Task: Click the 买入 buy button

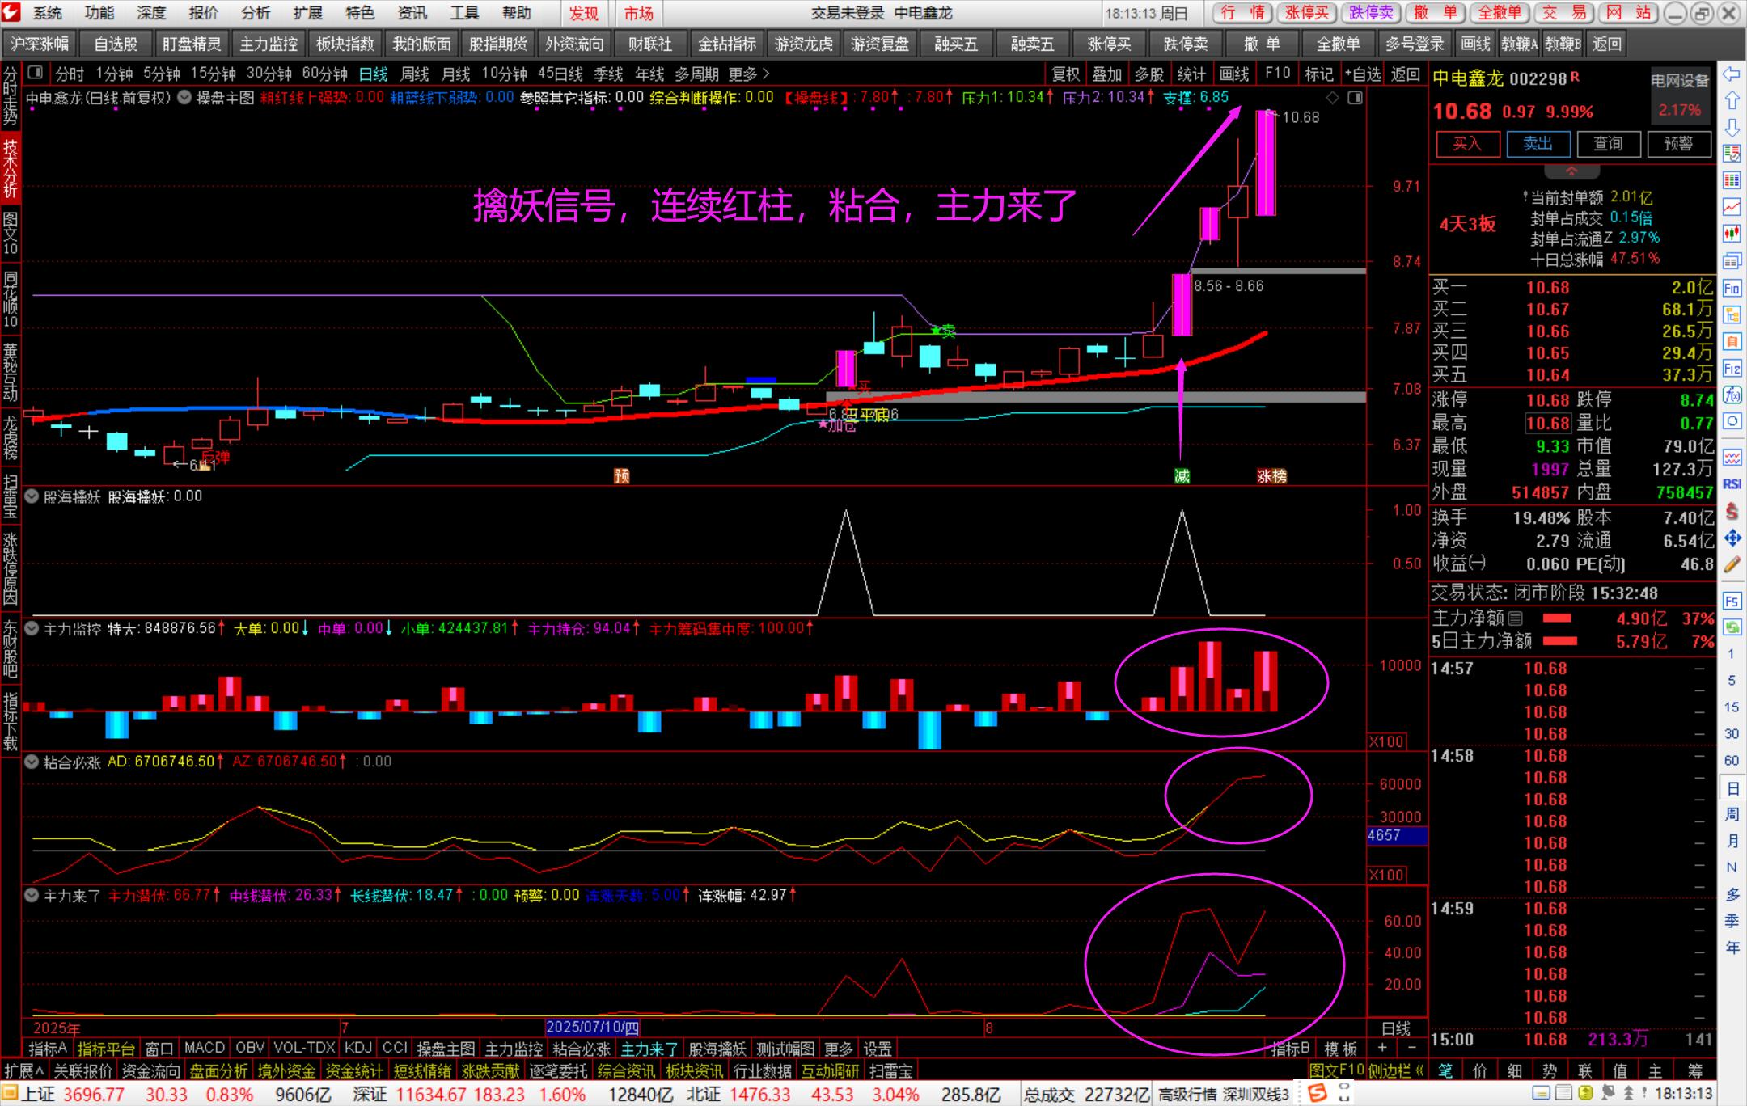Action: (x=1466, y=143)
